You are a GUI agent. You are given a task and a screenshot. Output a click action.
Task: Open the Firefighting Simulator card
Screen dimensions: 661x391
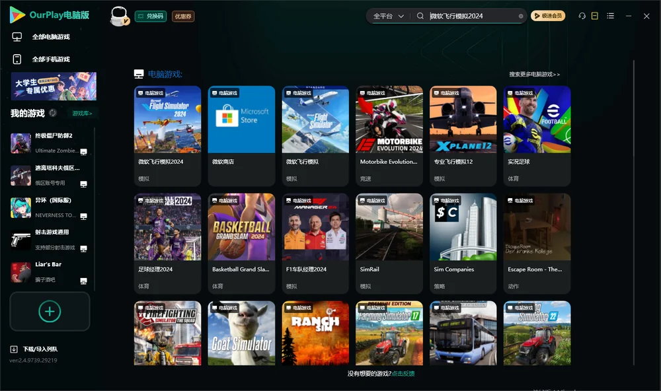(x=167, y=333)
